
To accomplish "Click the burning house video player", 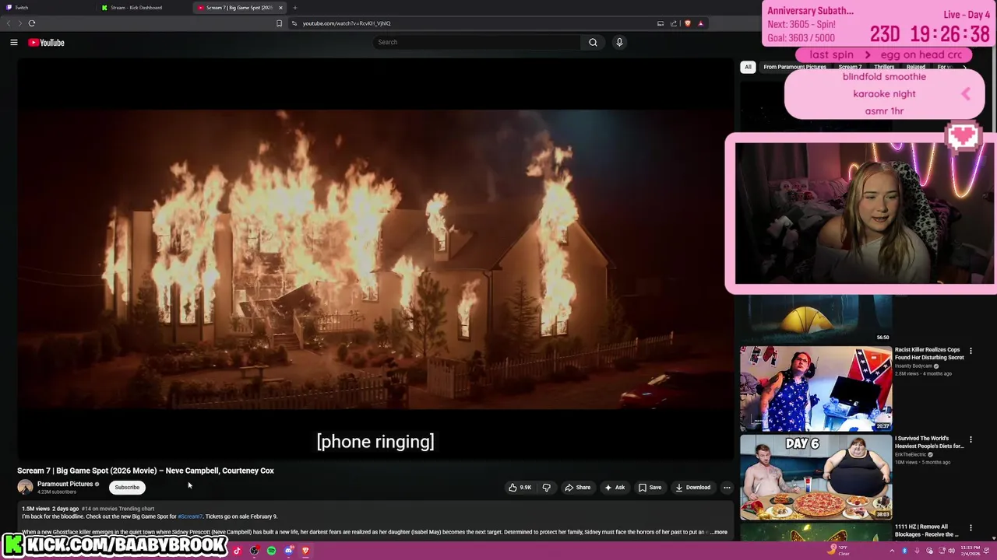I will coord(375,259).
